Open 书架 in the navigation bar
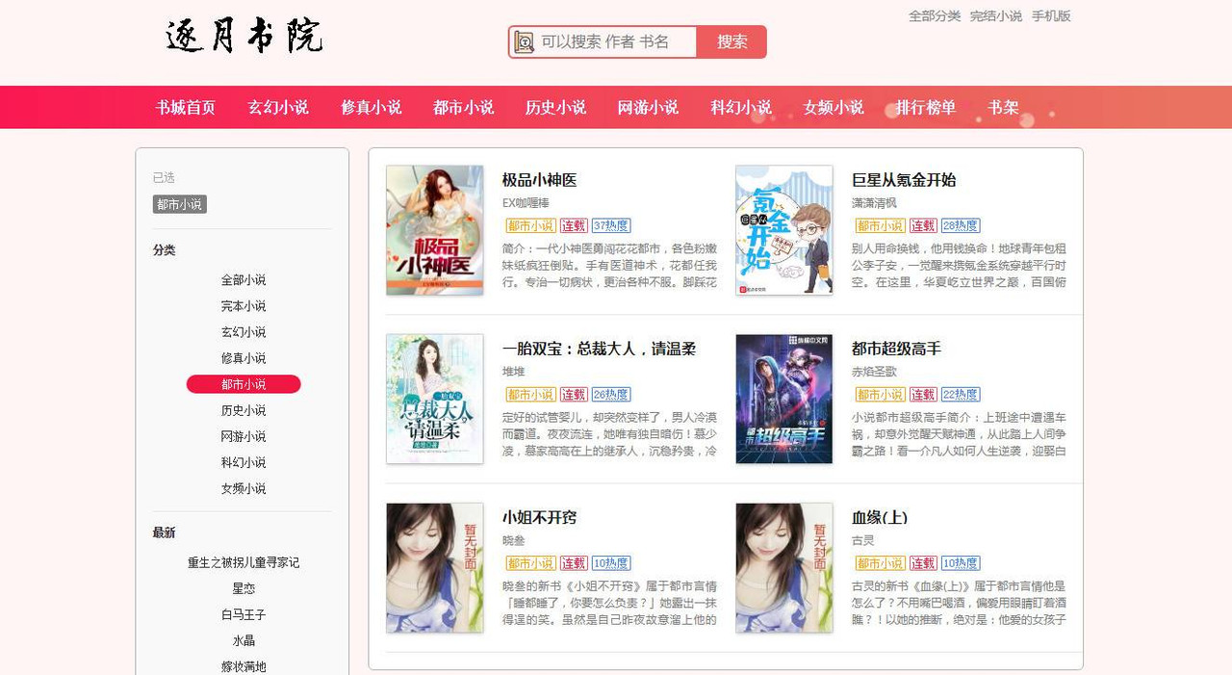This screenshot has height=675, width=1232. 1003,107
